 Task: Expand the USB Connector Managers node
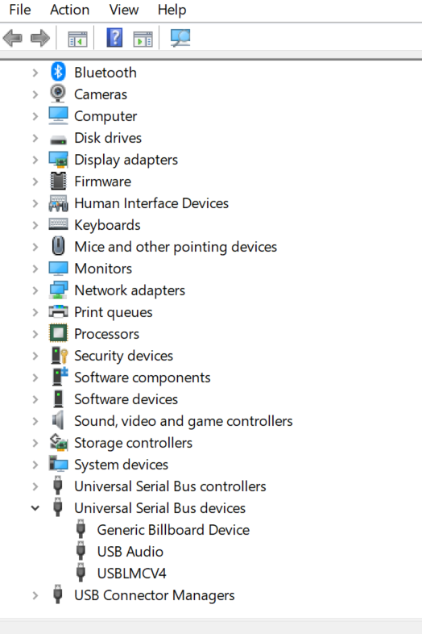click(x=35, y=595)
